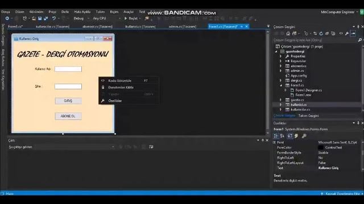This screenshot has height=204, width=364.
Task: Click Sync with Active Document arrows icon
Action: pyautogui.click(x=315, y=33)
